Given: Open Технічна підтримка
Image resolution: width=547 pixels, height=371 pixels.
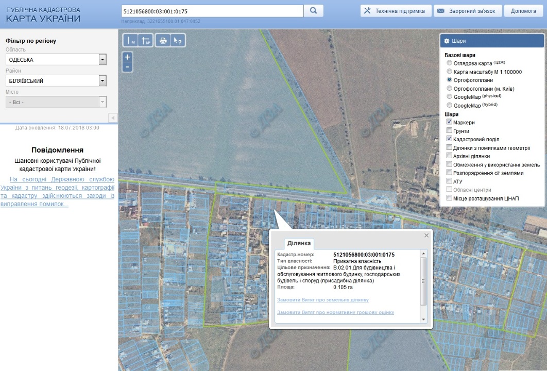Looking at the screenshot, I should (396, 11).
